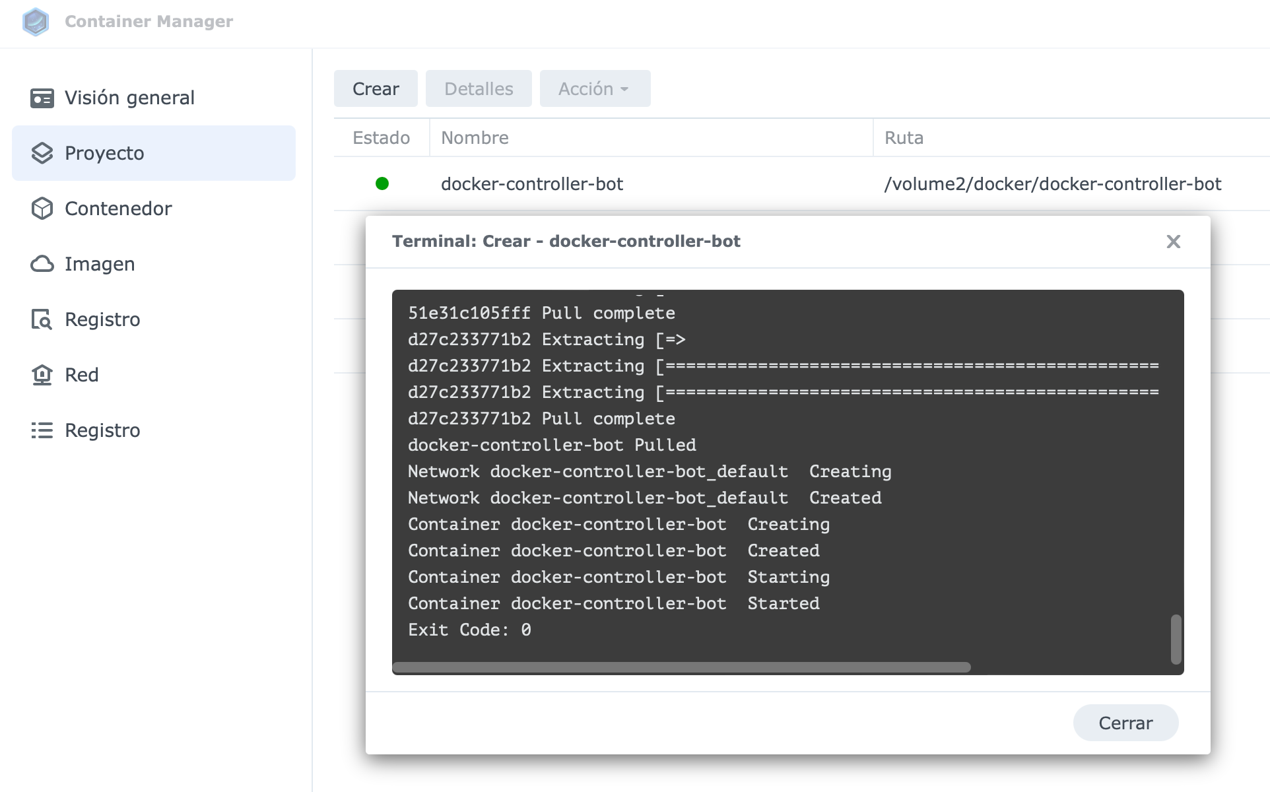Click the Container Manager title text

(x=149, y=21)
